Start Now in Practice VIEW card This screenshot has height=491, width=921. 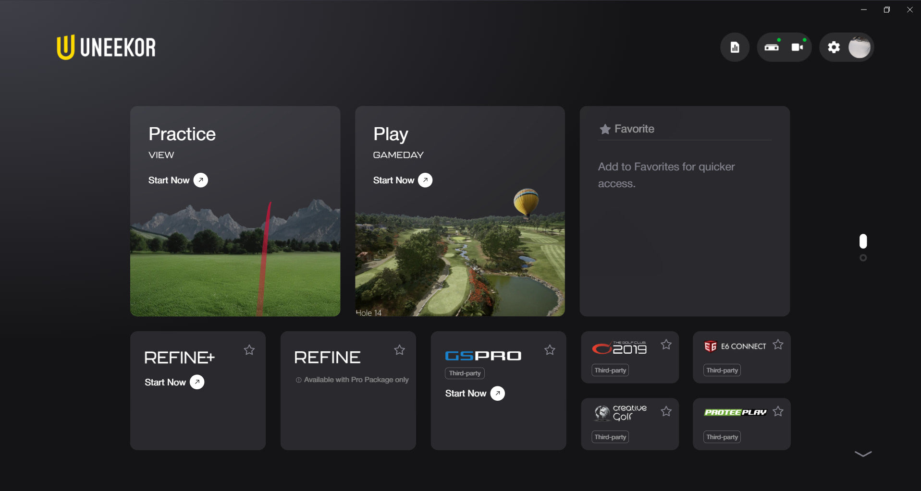(178, 180)
